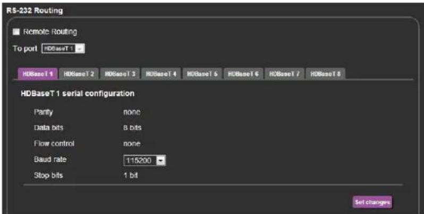Open the HDBaseT 5 tab
Viewport: 424px width, 214px height.
202,74
